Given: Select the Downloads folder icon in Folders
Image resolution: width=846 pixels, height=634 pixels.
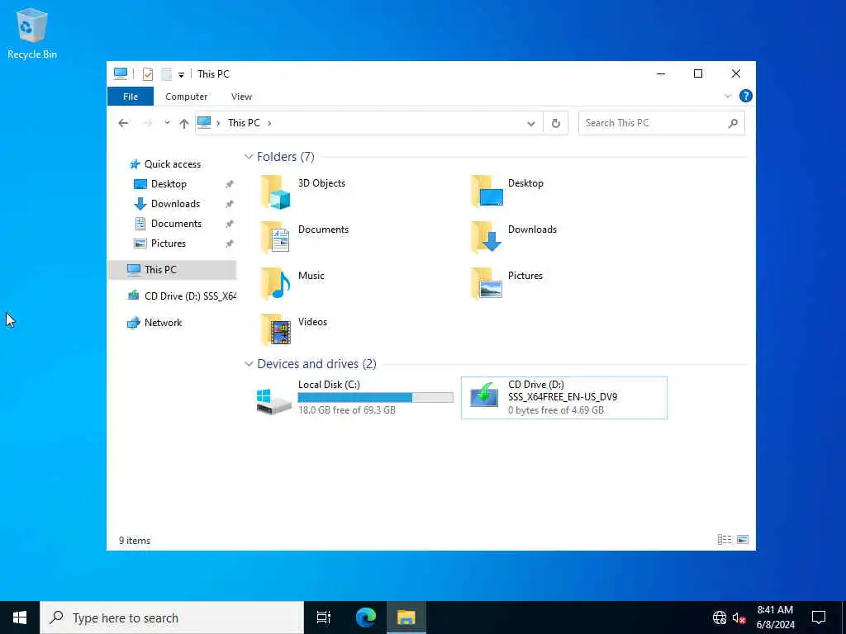Looking at the screenshot, I should tap(486, 237).
